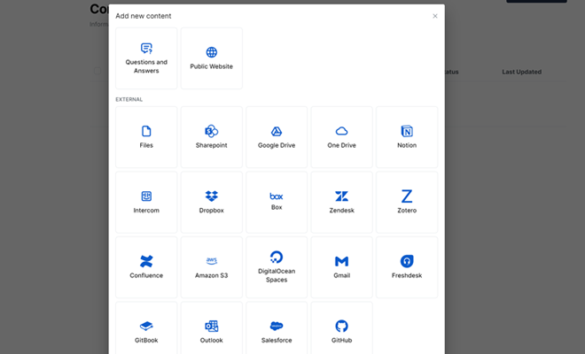Viewport: 585px width, 354px height.
Task: Add Confluence as a source
Action: tap(146, 267)
